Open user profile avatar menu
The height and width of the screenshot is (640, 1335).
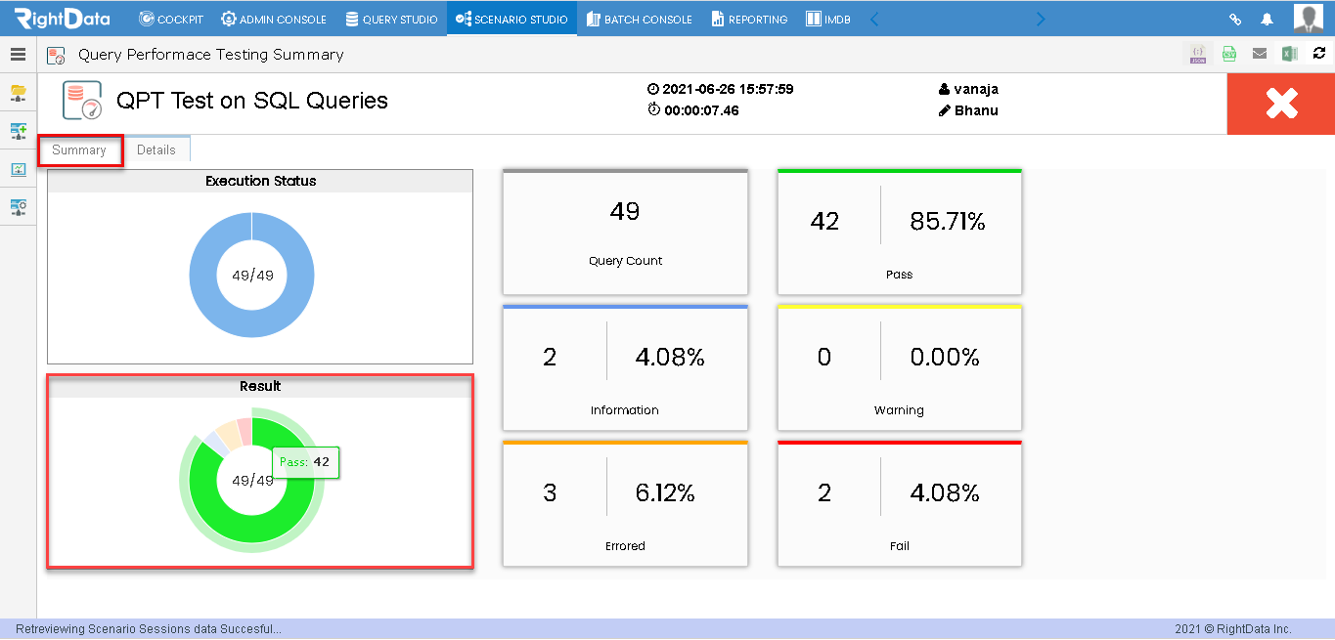tap(1309, 19)
